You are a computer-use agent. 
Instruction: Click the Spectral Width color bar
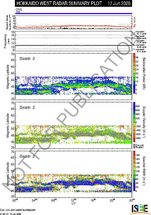pos(134,171)
